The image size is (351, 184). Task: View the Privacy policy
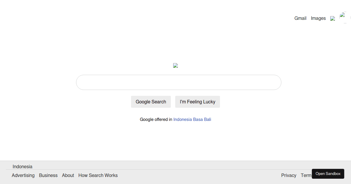click(289, 175)
